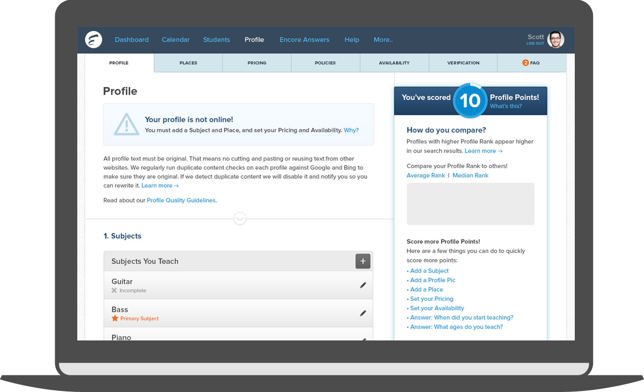The height and width of the screenshot is (392, 644).
Task: Click the circular 10 Profile Points badge
Action: point(470,100)
